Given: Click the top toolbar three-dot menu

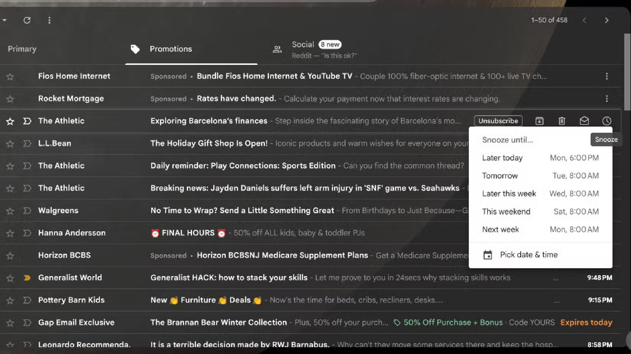Looking at the screenshot, I should 49,20.
